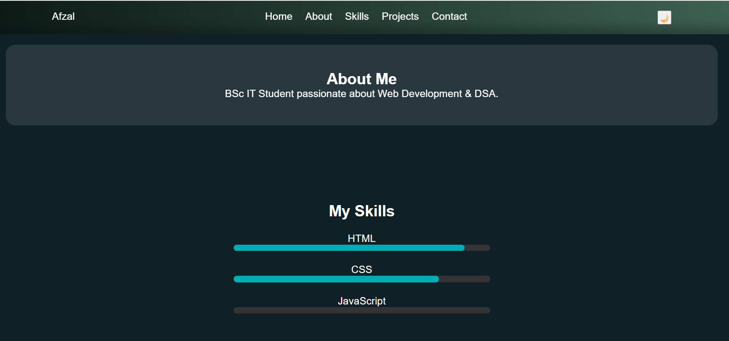
Task: Click the HTML skill label
Action: click(x=361, y=238)
